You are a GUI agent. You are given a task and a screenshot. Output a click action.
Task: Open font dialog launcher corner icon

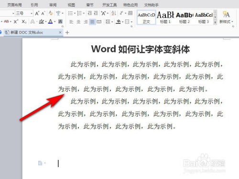coord(63,26)
